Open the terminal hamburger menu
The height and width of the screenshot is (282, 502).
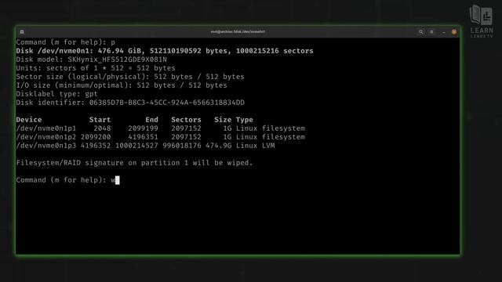point(431,32)
